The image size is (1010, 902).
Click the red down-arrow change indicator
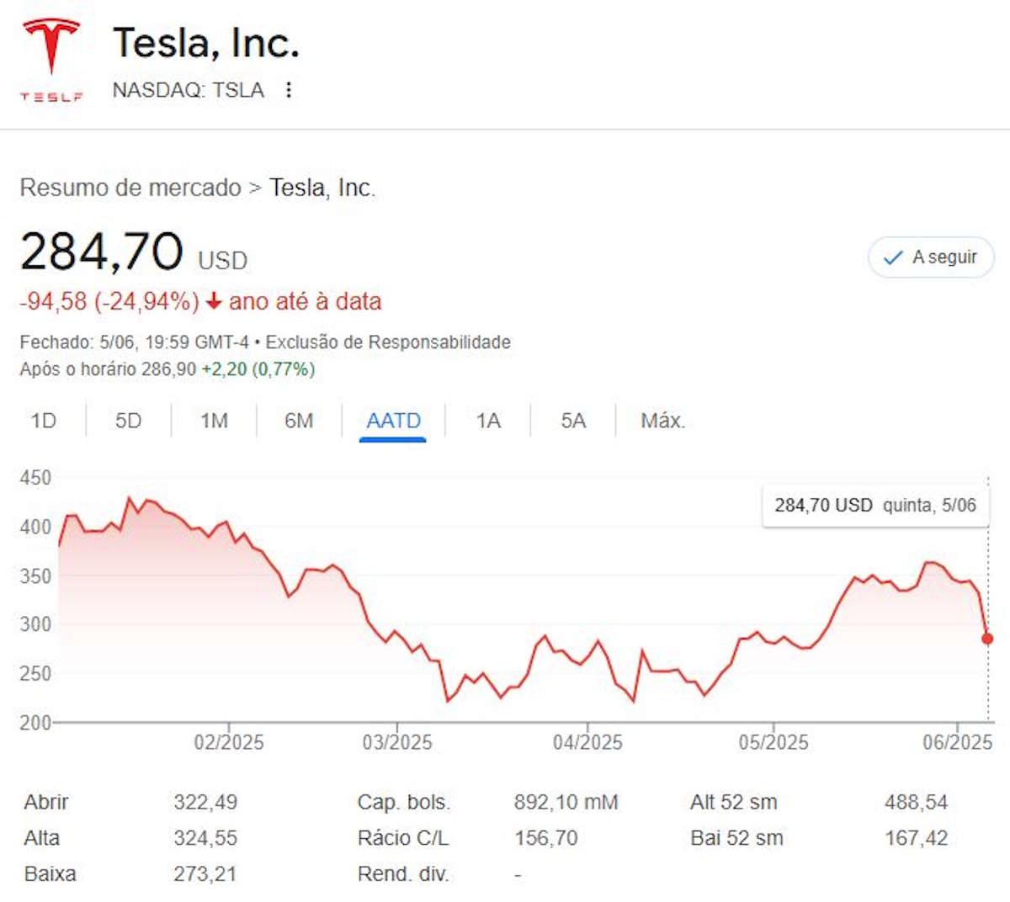point(214,301)
